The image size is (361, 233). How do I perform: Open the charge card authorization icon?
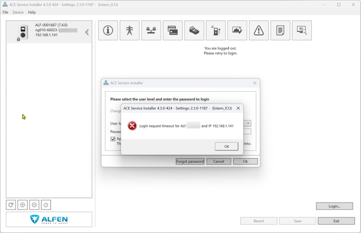(x=173, y=30)
